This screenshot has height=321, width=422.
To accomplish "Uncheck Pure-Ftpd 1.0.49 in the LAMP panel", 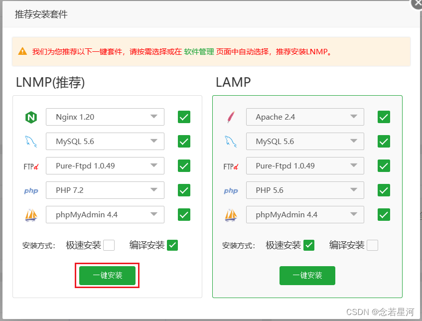I will click(384, 165).
